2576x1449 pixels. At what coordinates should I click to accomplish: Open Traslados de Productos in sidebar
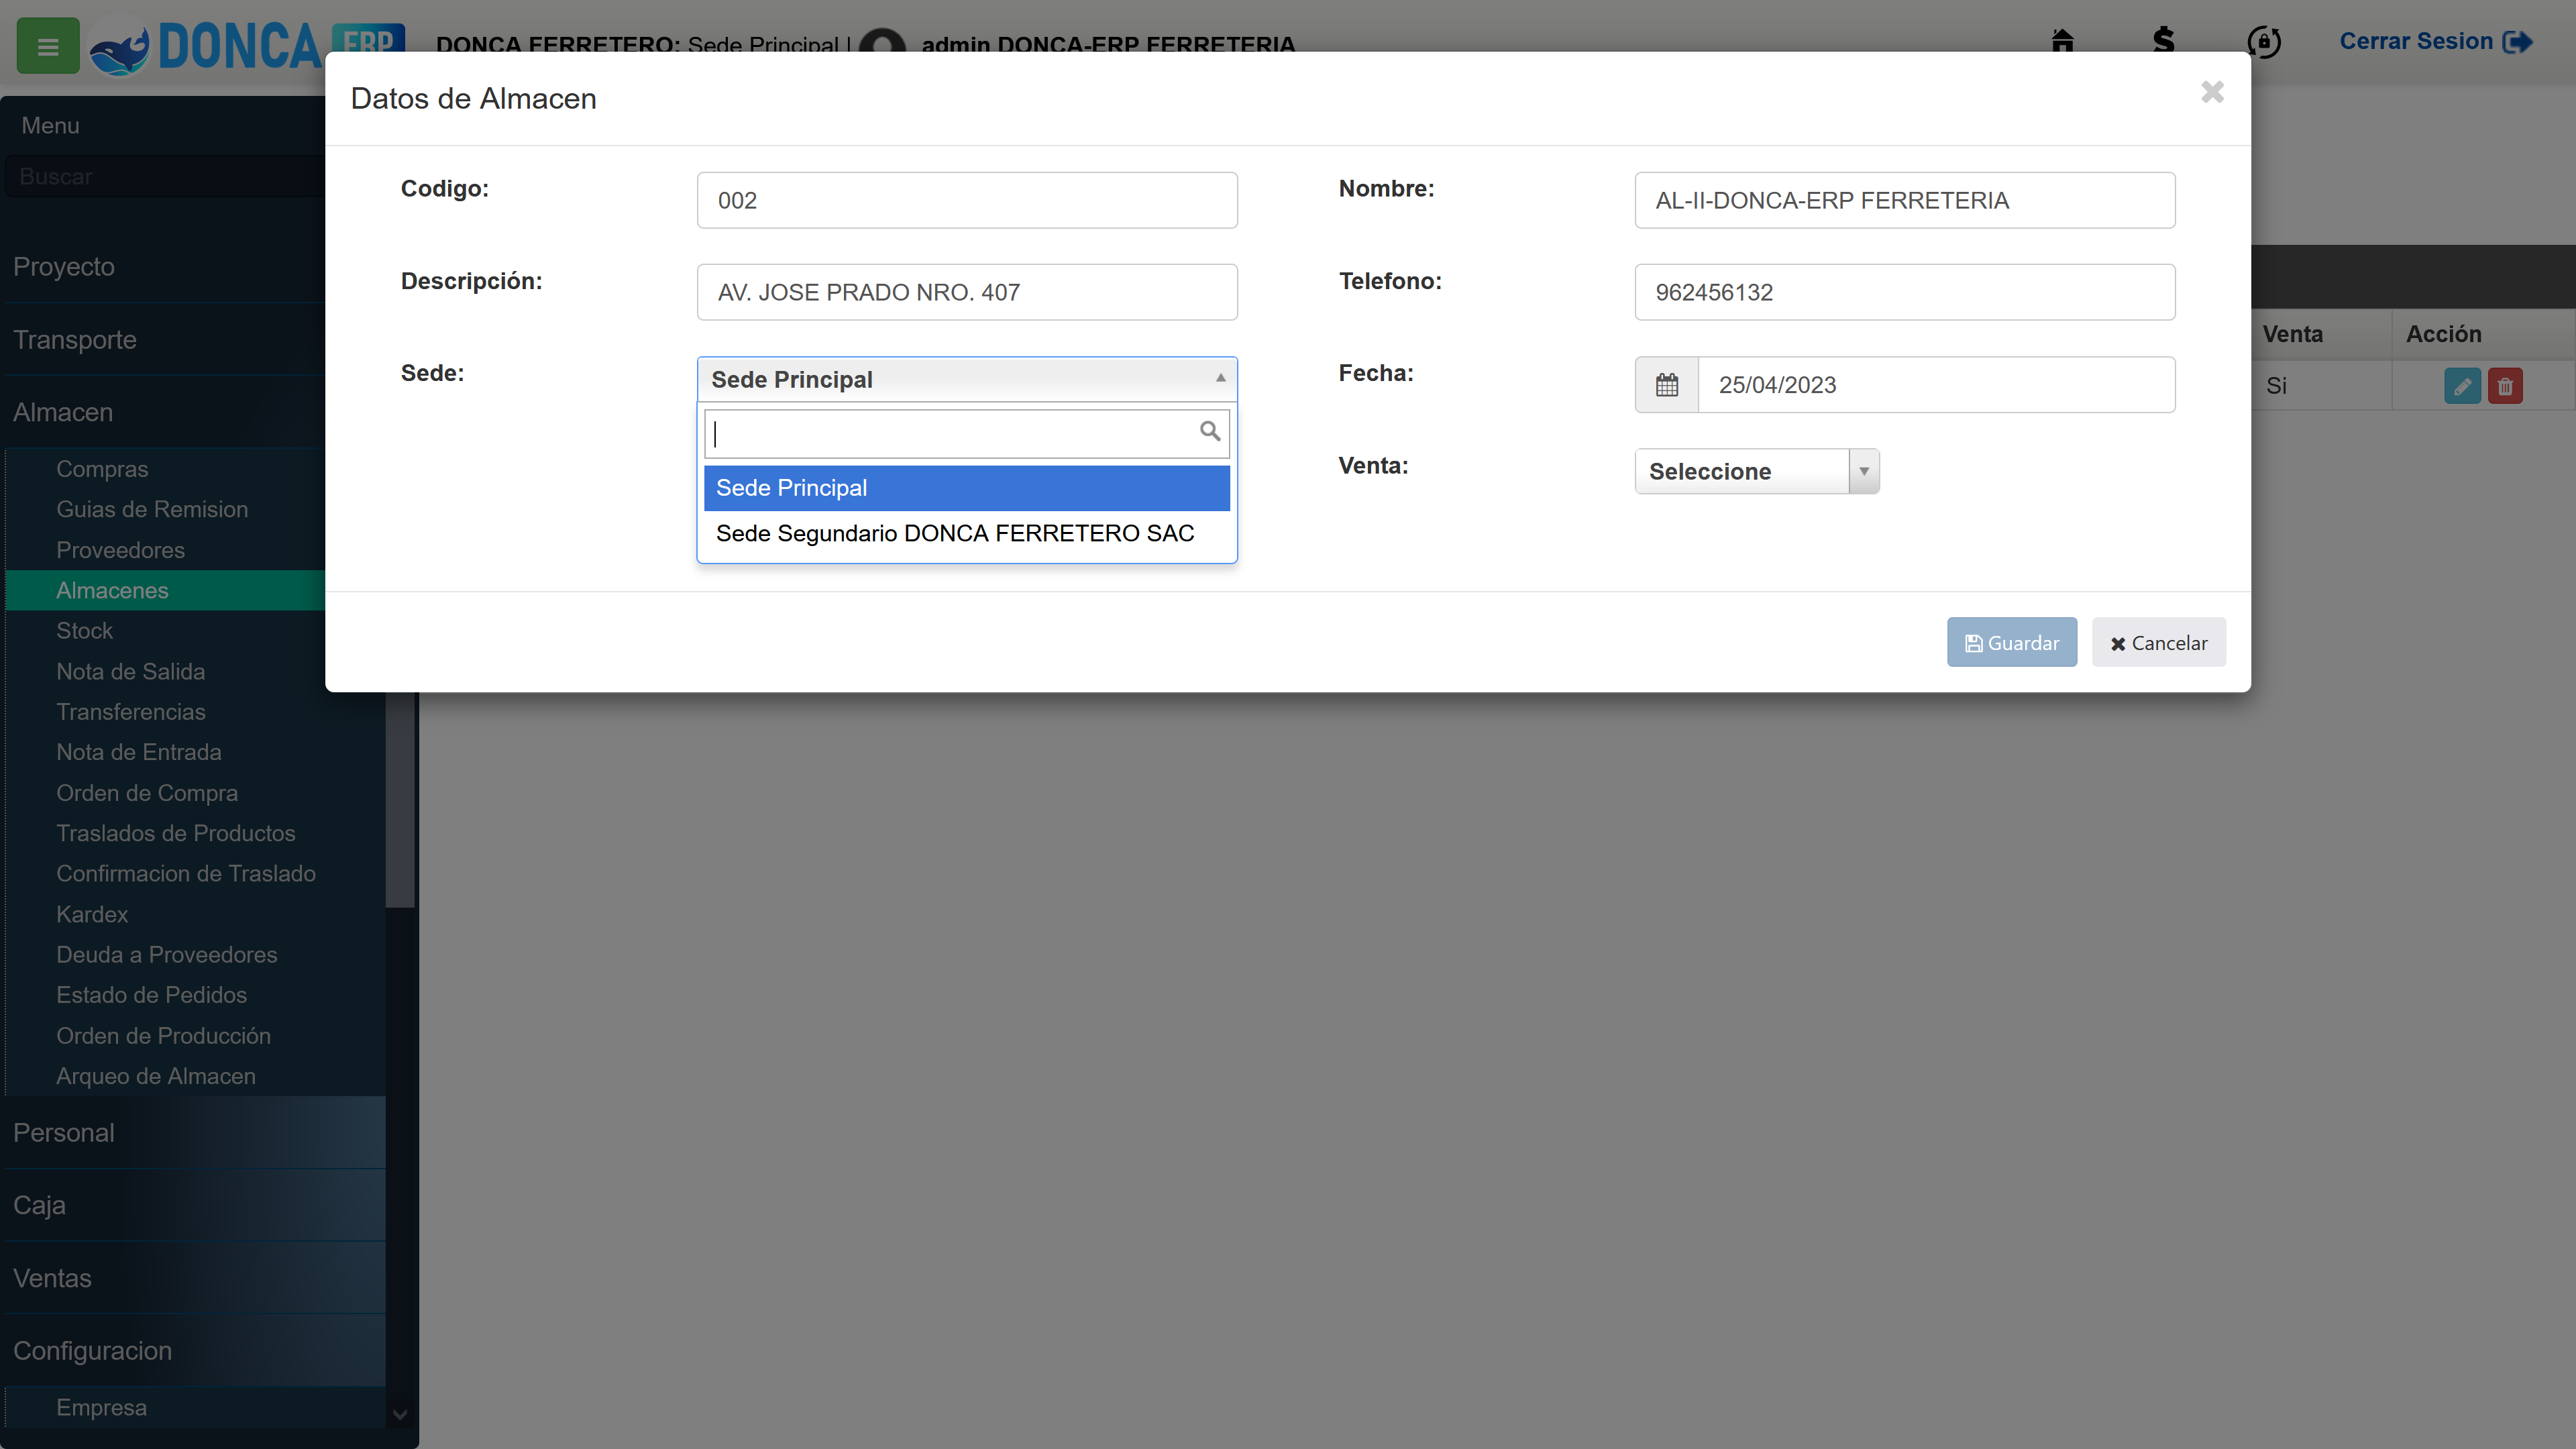click(176, 833)
